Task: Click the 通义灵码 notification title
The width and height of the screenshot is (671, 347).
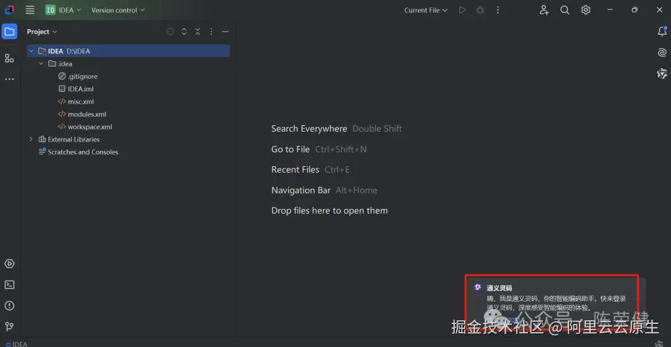Action: (500, 288)
